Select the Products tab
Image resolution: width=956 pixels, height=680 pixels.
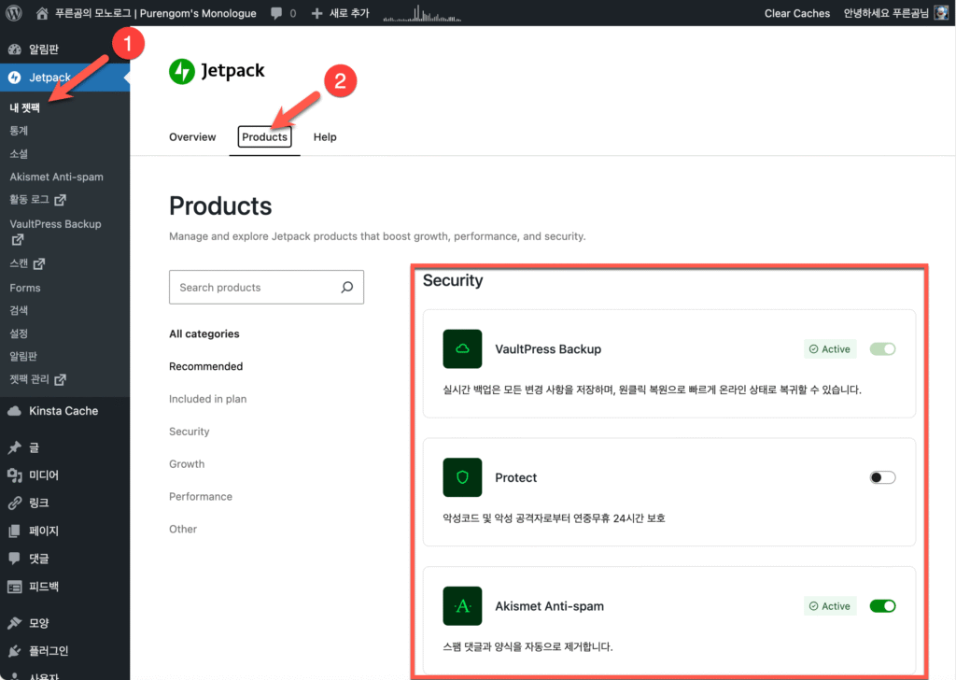click(264, 137)
